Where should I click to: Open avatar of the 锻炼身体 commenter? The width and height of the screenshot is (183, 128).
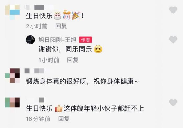[x=12, y=76]
